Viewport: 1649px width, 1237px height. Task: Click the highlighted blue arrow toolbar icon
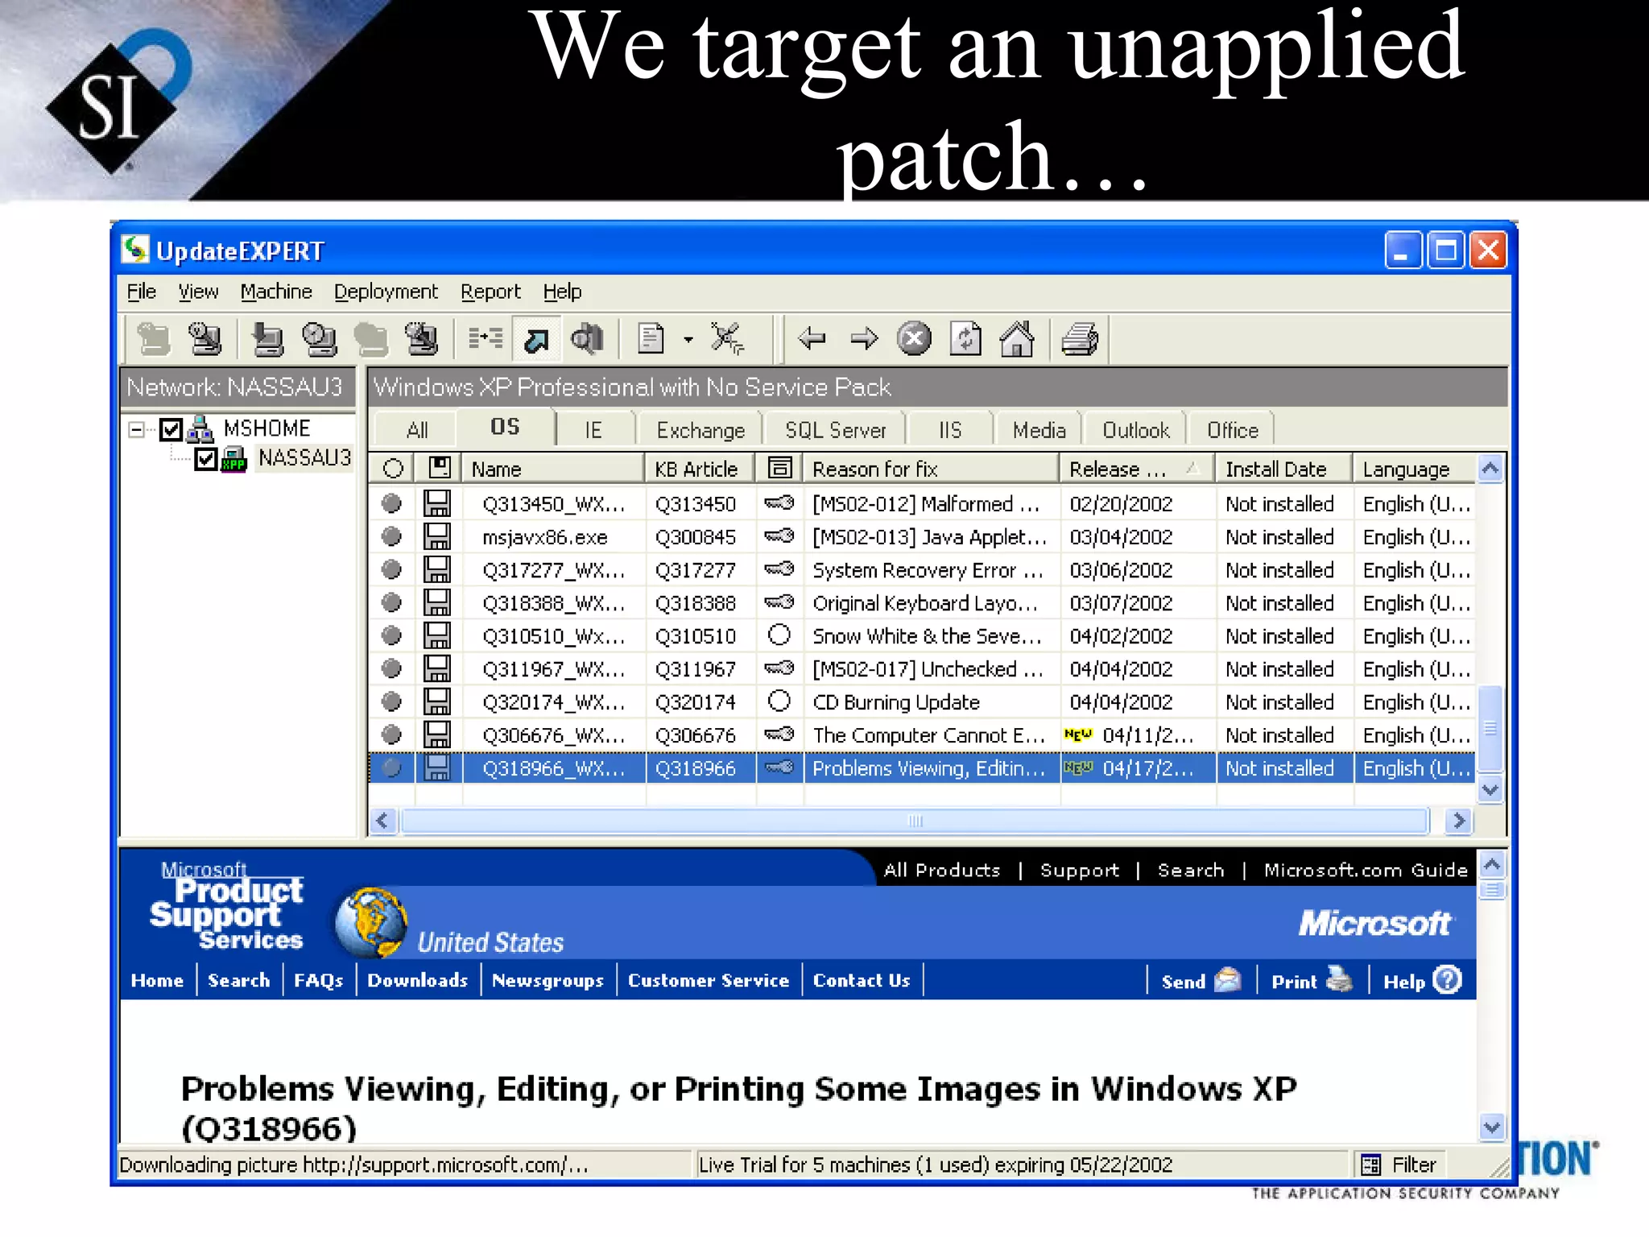536,338
